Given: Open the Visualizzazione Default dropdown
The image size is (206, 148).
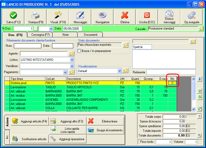Looking at the screenshot, I should click(x=120, y=71).
